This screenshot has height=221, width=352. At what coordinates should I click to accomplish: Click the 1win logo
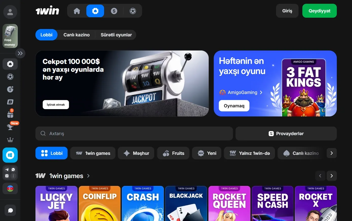click(x=47, y=11)
